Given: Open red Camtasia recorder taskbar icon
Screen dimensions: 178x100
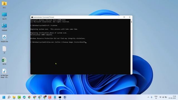Looking at the screenshot, I should coord(50,97).
